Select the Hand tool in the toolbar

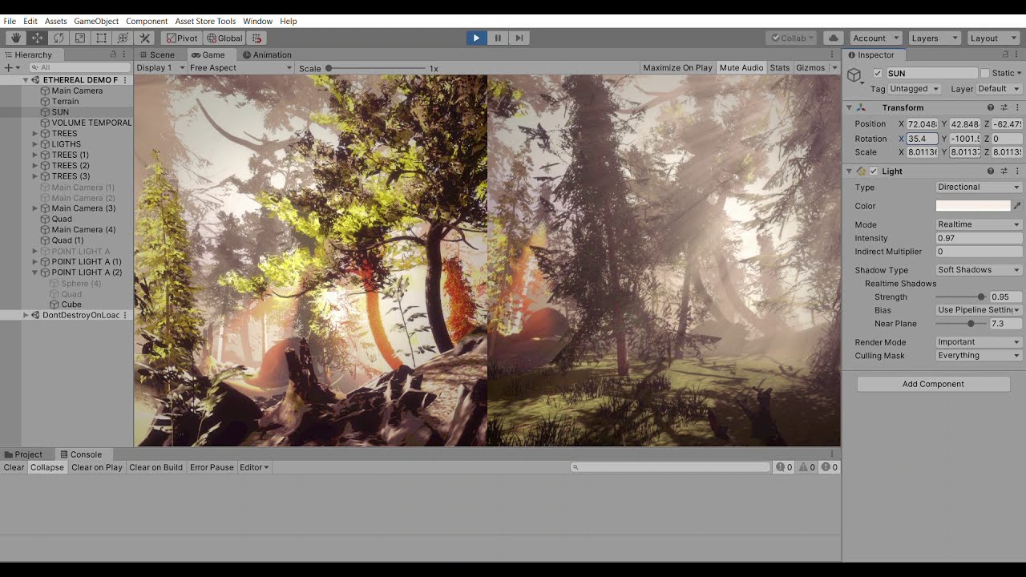pos(15,38)
